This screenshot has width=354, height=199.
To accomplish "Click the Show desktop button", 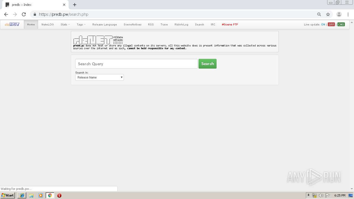I will 351,195.
